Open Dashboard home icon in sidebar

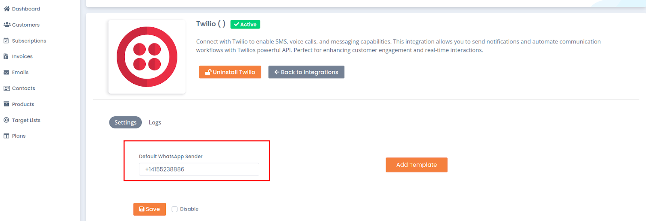6,9
